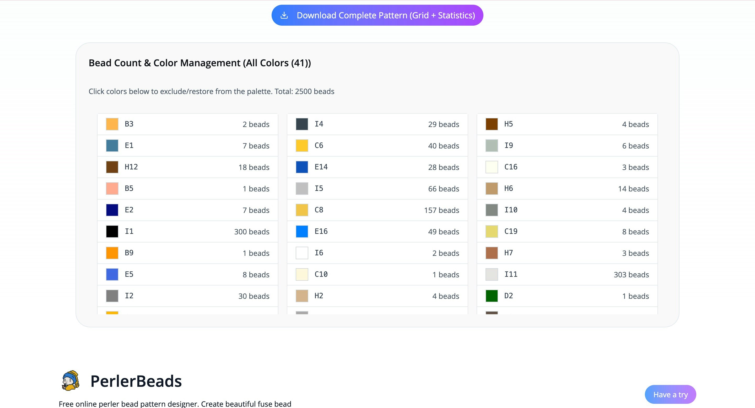Click the PerlerBeads logo image
This screenshot has height=408, width=755.
tap(71, 381)
